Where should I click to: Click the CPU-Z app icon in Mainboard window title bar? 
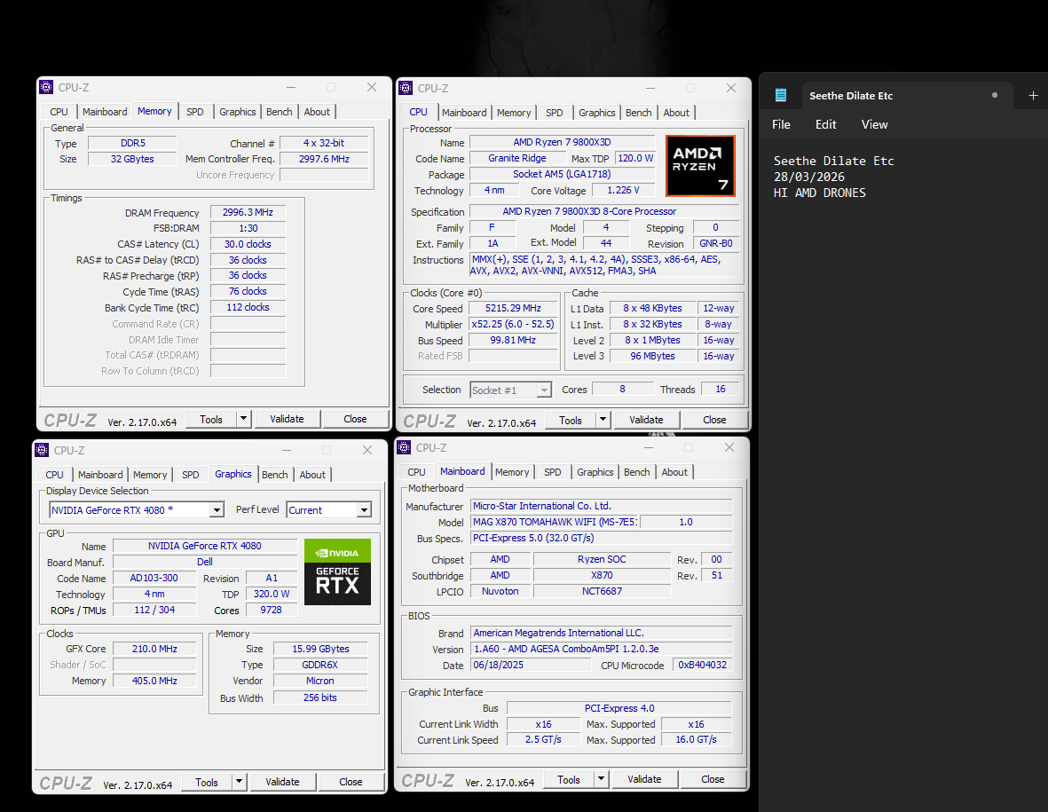404,447
